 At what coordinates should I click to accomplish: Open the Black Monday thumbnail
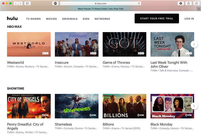172,106
